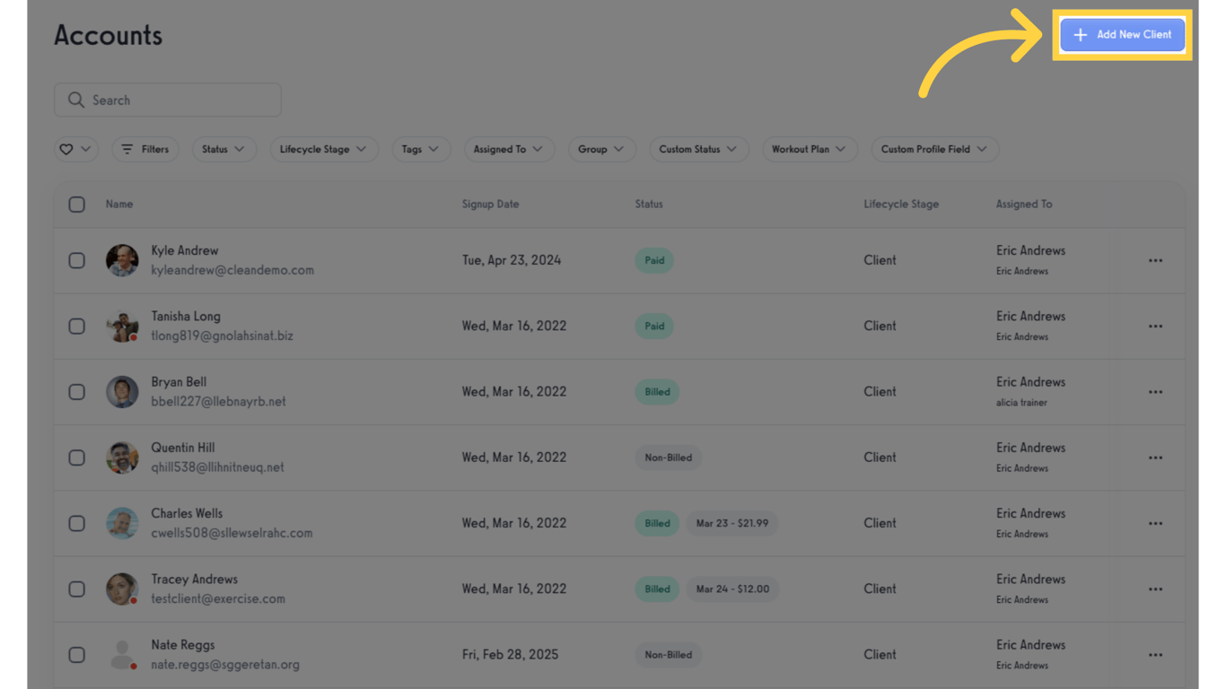Open more options for Tracey Andrews
Viewport: 1226px width, 689px height.
pos(1155,589)
